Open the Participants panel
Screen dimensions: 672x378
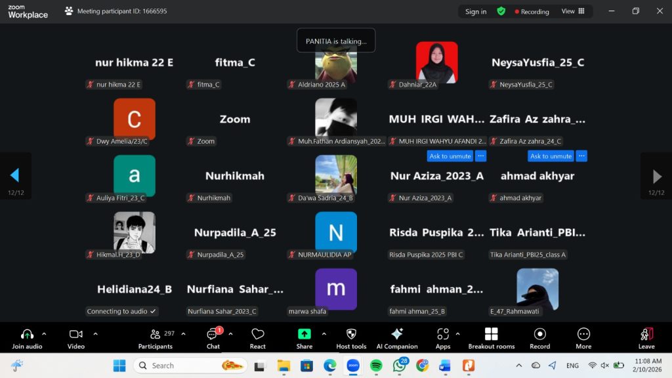(x=156, y=337)
